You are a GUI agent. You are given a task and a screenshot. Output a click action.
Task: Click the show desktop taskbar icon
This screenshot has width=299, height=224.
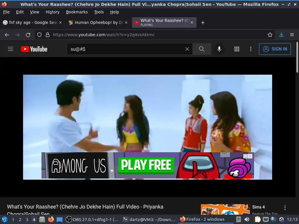click(60, 220)
